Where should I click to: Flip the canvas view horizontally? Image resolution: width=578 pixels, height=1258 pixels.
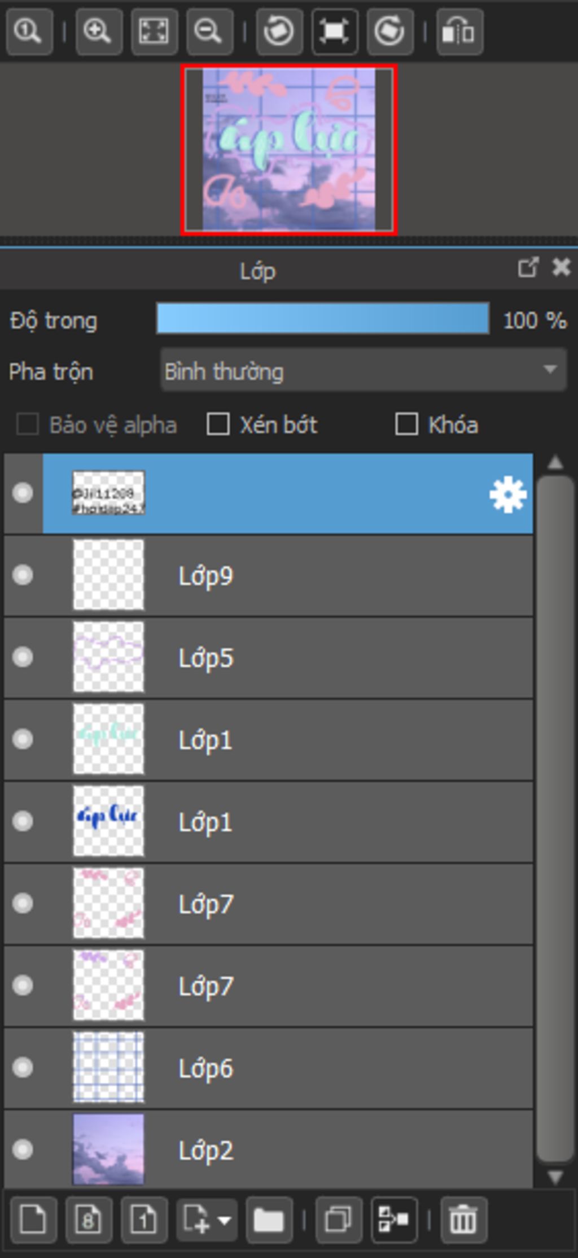point(459,31)
